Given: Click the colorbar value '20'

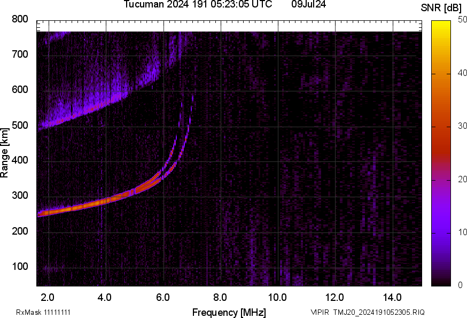Looking at the screenshot, I should pos(462,179).
